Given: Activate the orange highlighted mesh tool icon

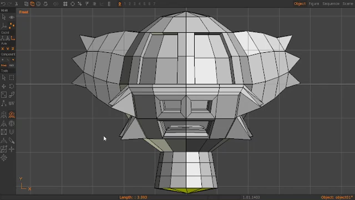Looking at the screenshot, I should 12,115.
